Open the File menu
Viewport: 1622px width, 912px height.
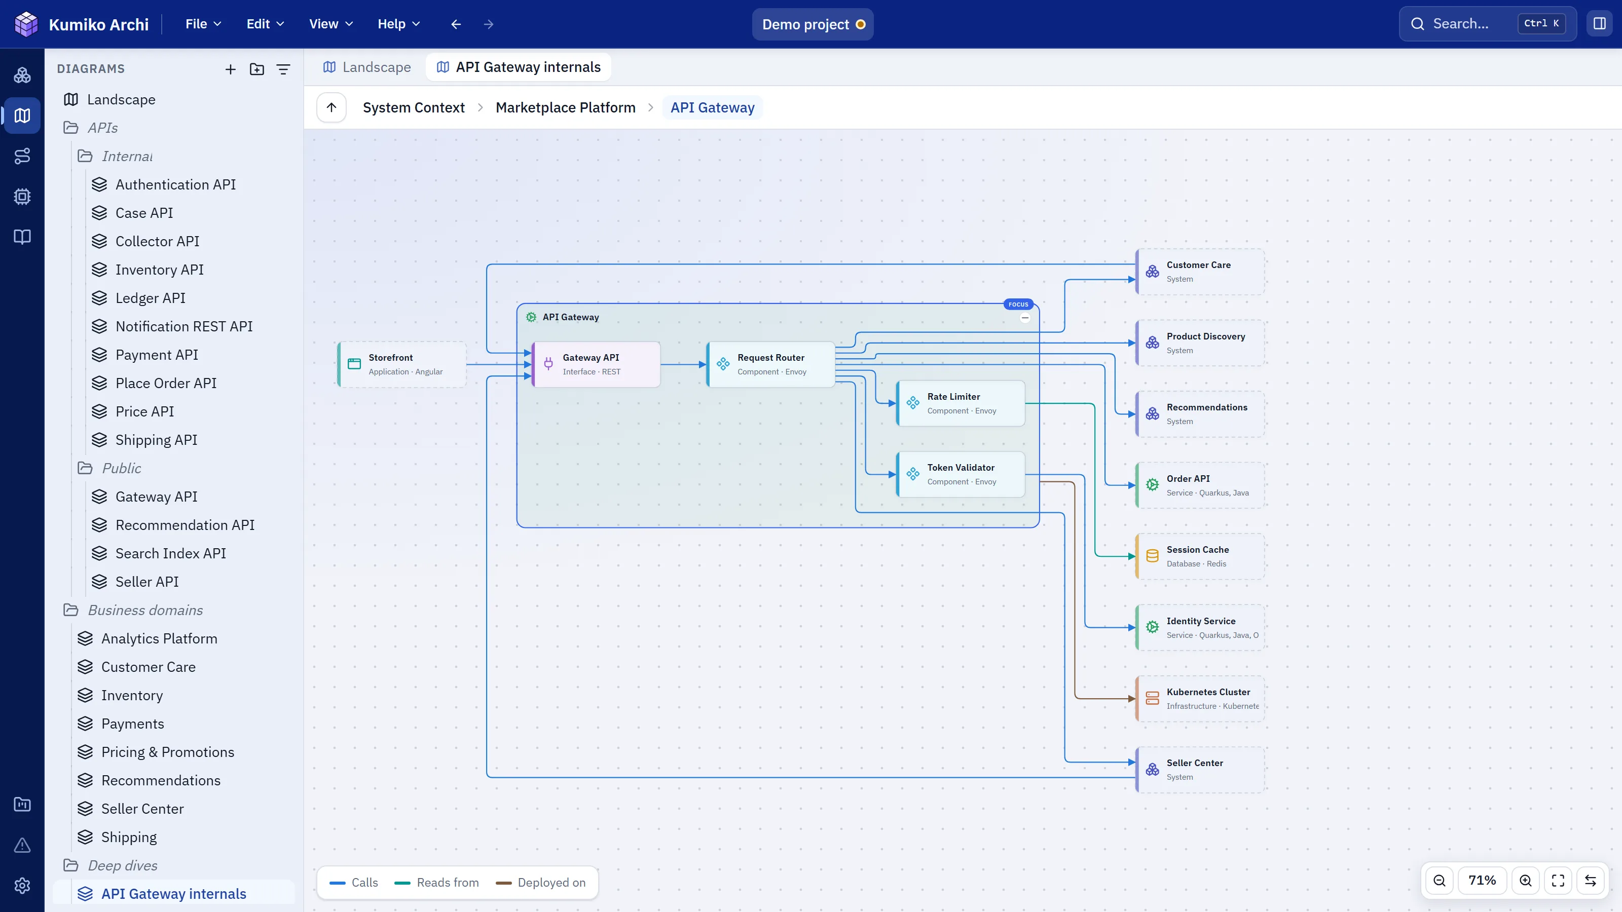click(203, 24)
